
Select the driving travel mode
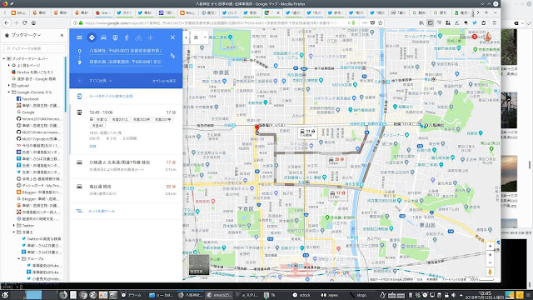click(103, 37)
